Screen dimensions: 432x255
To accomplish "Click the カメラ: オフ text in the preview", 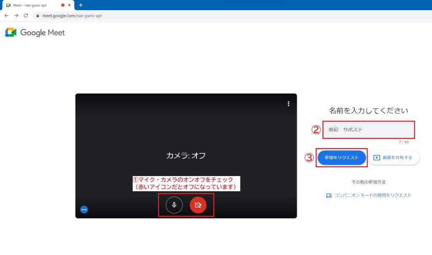I will tap(186, 155).
